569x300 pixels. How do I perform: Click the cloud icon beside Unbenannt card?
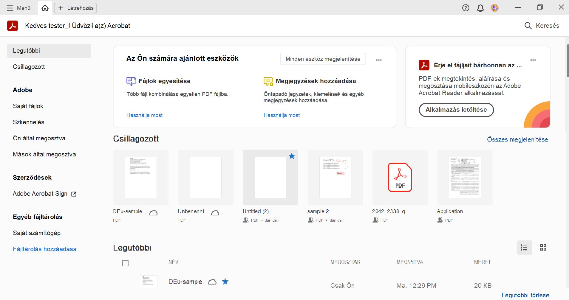(215, 212)
